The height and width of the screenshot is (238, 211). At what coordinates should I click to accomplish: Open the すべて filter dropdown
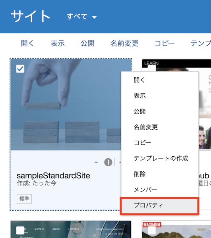pos(81,17)
